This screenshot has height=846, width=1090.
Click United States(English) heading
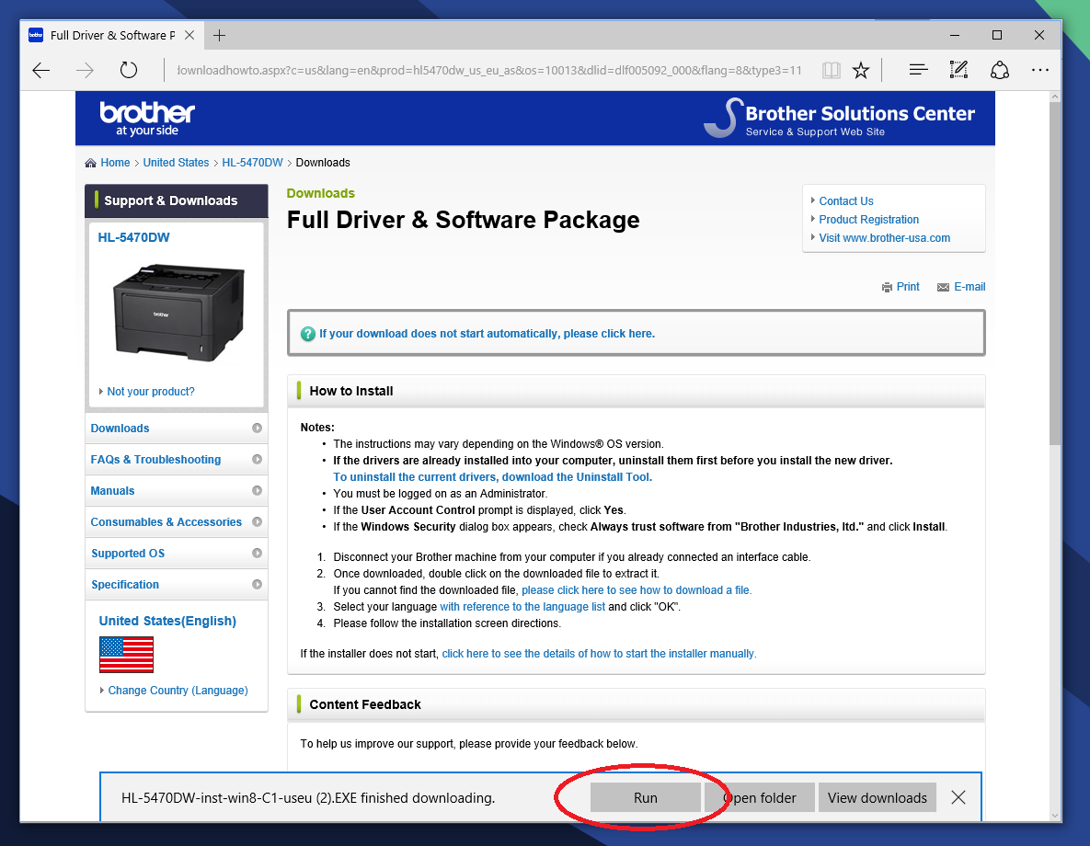pyautogui.click(x=167, y=621)
